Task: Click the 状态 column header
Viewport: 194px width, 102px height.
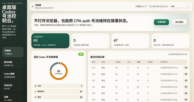Action: [103, 62]
